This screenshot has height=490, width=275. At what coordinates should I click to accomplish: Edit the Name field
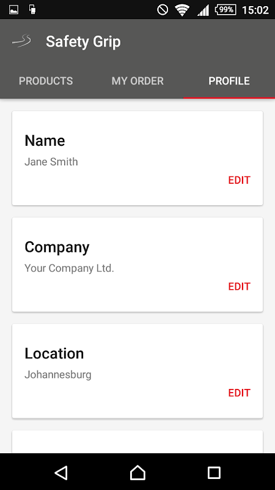[239, 180]
